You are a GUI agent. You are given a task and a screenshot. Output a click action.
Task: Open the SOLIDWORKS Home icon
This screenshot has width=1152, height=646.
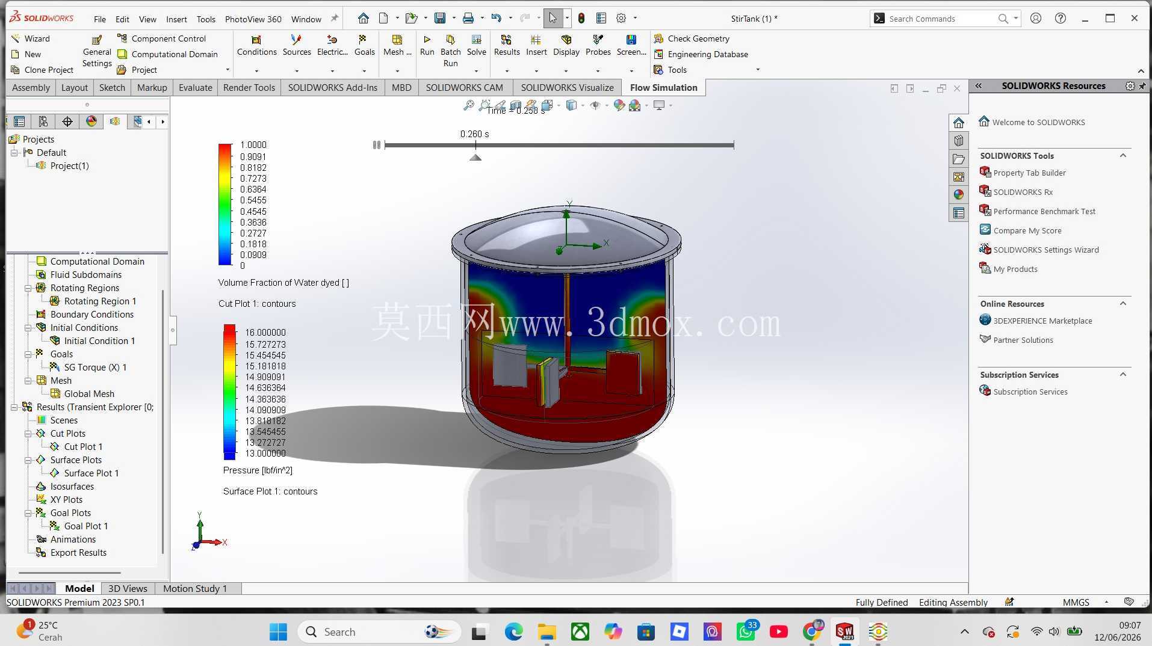tap(363, 18)
